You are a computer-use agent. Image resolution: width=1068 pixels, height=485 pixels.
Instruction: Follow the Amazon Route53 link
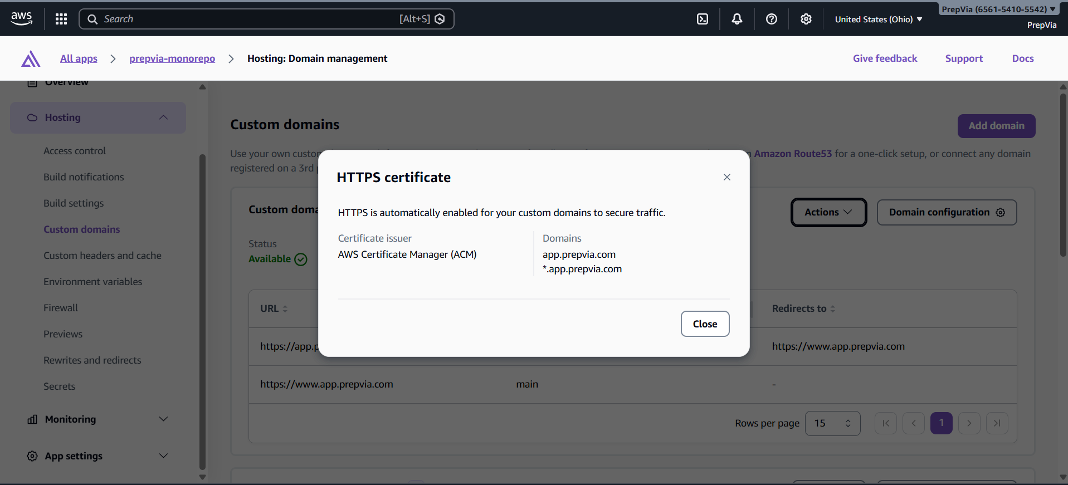(x=793, y=154)
